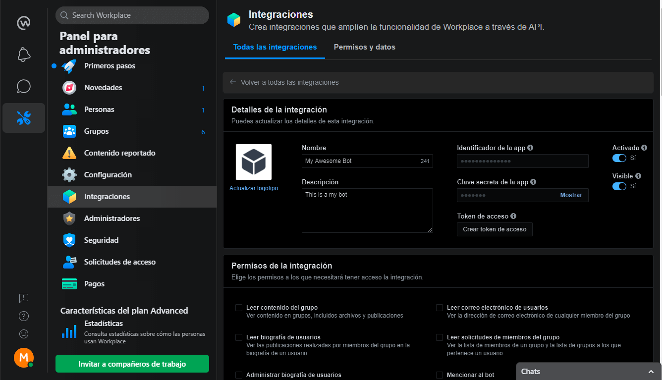Open the orange M profile avatar
Image resolution: width=662 pixels, height=380 pixels.
coord(24,358)
